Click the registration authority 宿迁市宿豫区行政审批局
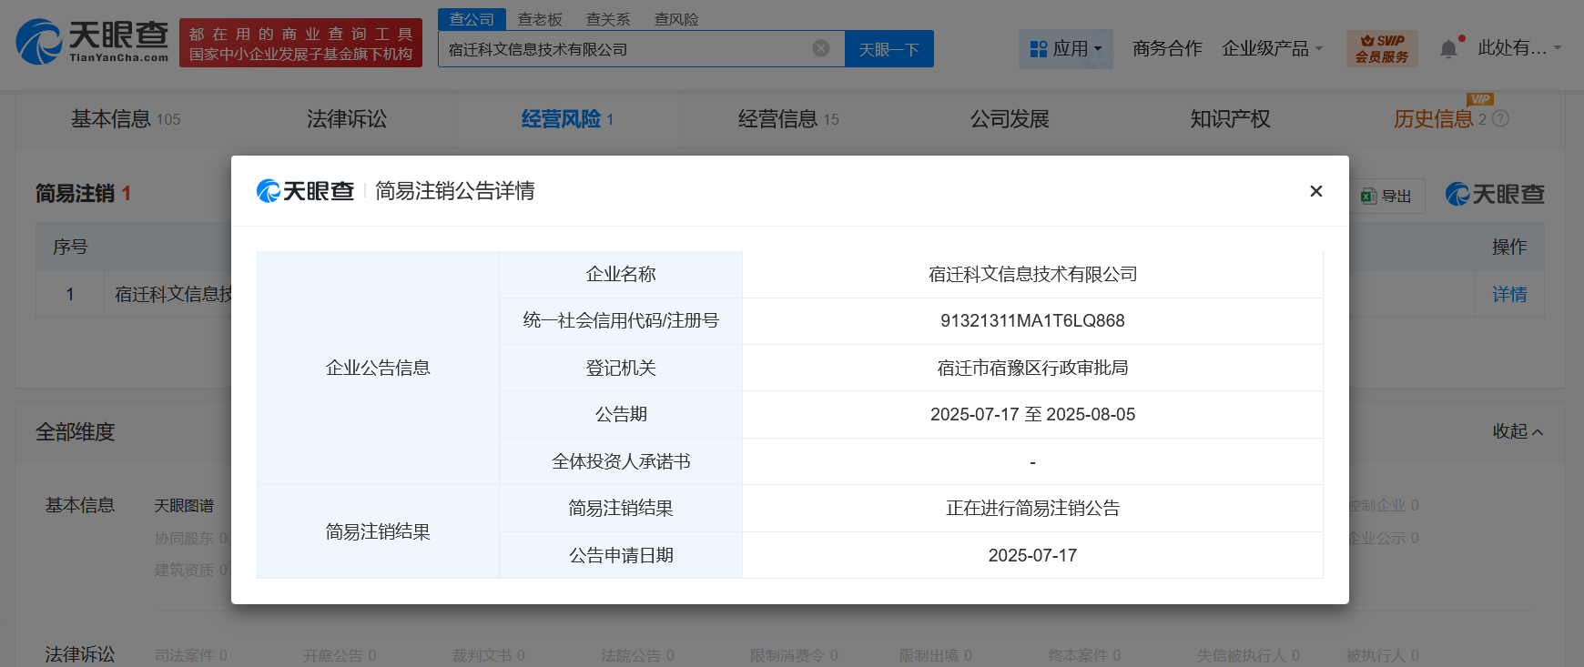 (x=1032, y=368)
